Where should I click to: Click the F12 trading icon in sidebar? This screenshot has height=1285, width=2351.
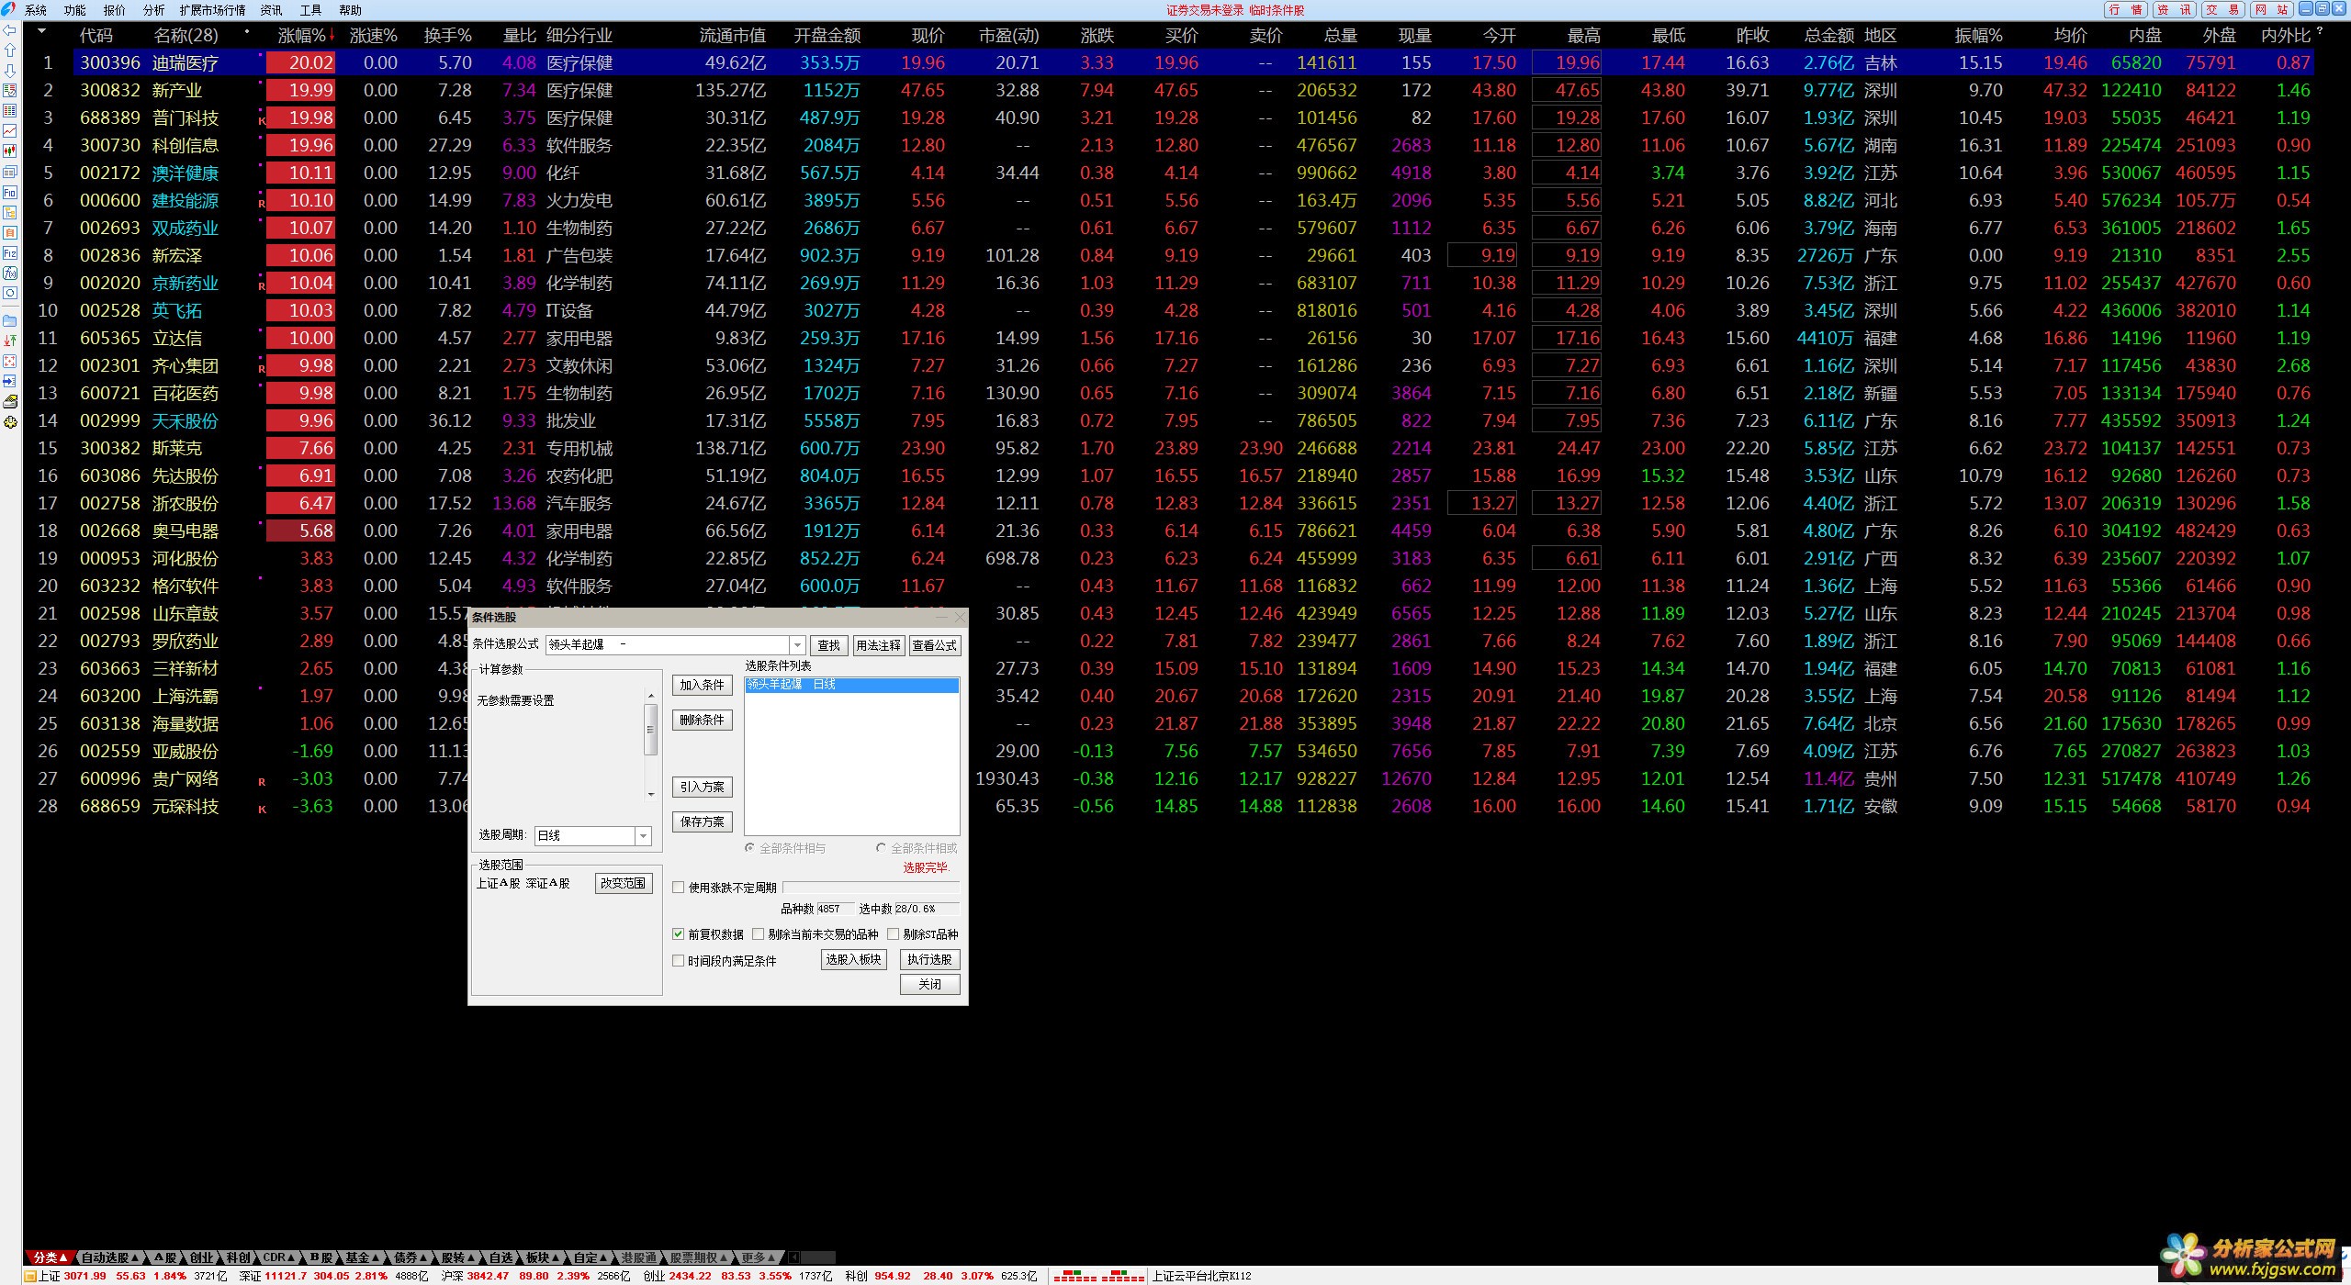(10, 252)
